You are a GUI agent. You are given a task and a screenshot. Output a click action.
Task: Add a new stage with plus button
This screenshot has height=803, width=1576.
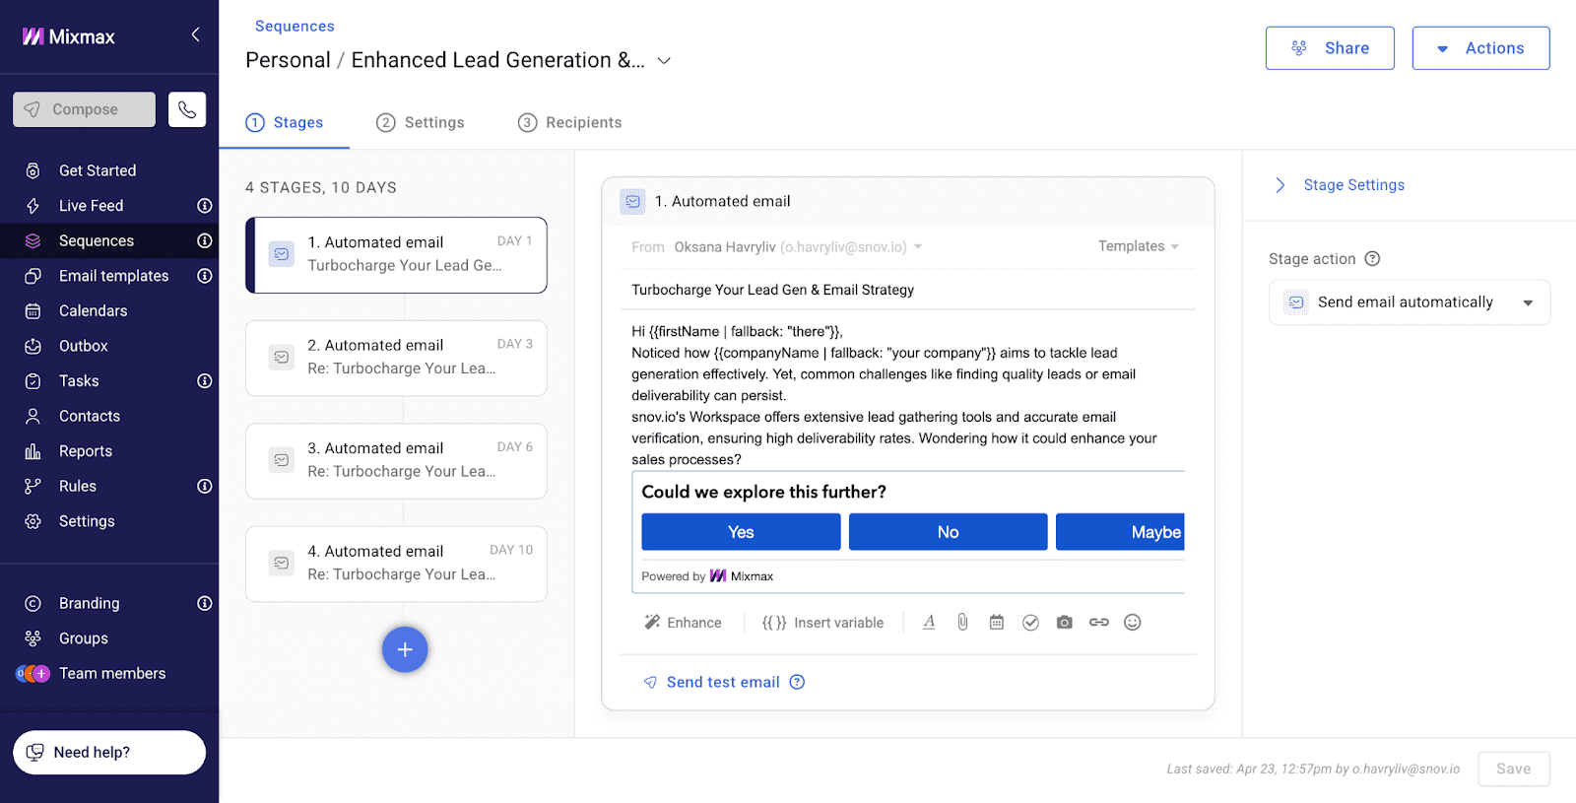405,649
